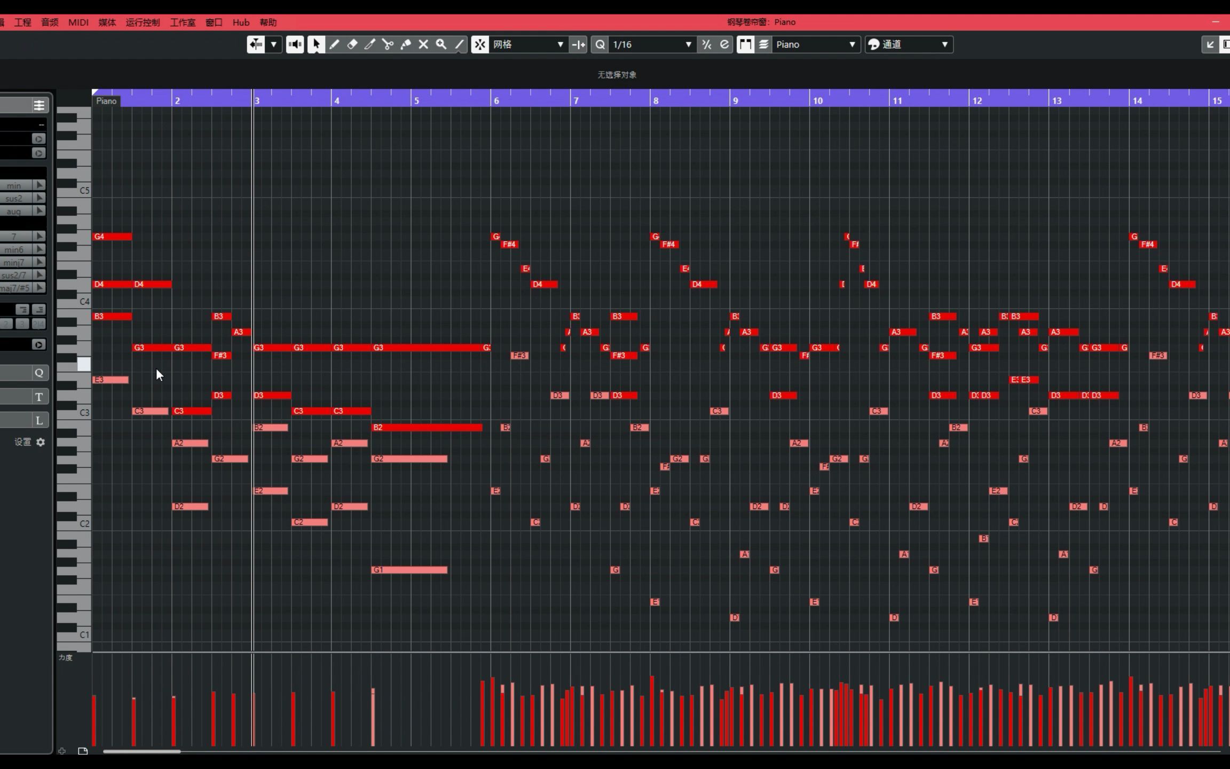Add controller lane with plus icon
Viewport: 1230px width, 769px height.
pyautogui.click(x=62, y=751)
